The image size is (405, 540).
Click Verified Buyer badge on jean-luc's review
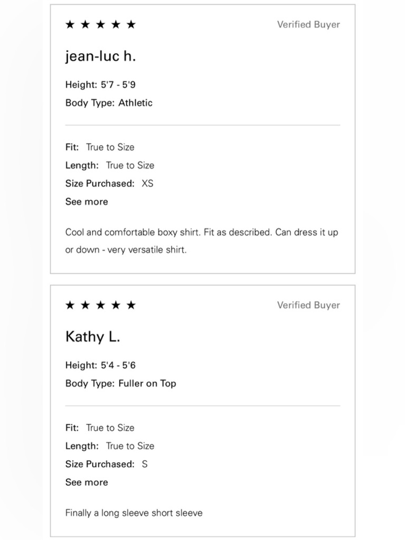[309, 25]
